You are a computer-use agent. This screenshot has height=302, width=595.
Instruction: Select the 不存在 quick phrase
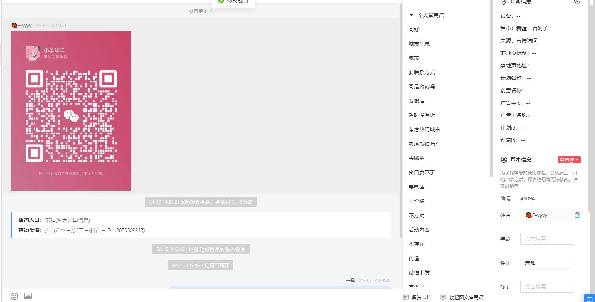416,244
